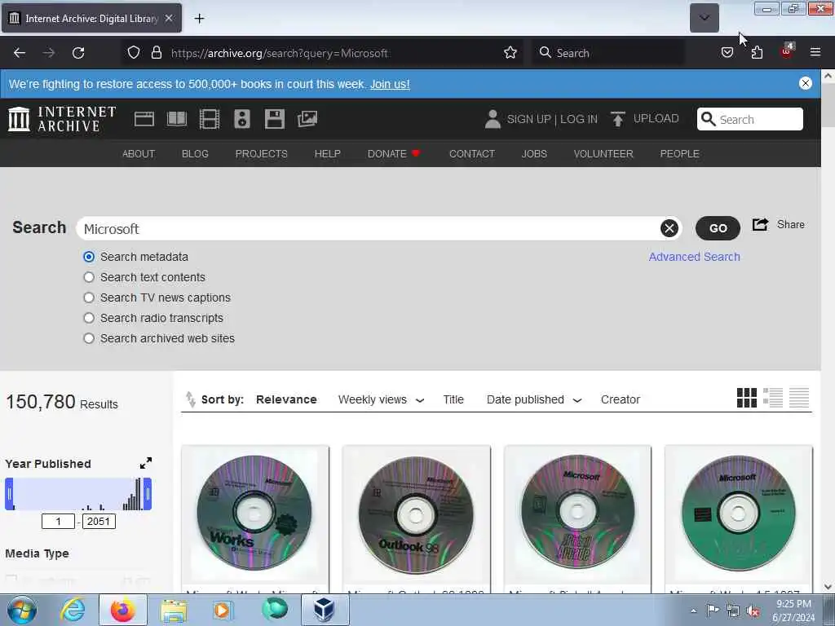Image resolution: width=835 pixels, height=626 pixels.
Task: Show hidden tray icons arrow
Action: [693, 611]
